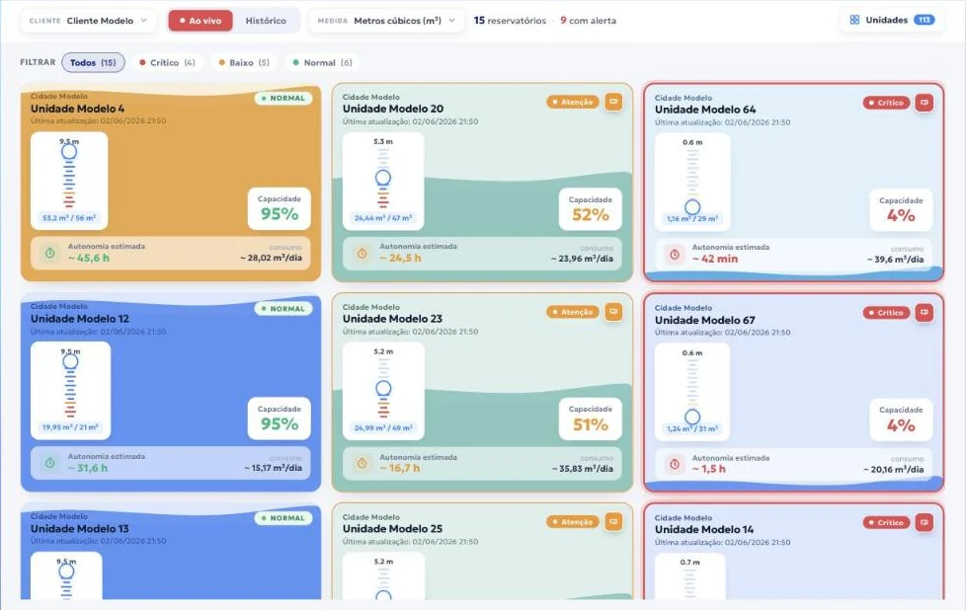Click autonomy clock icon on Unidade Modelo 67
This screenshot has width=966, height=610.
675,464
